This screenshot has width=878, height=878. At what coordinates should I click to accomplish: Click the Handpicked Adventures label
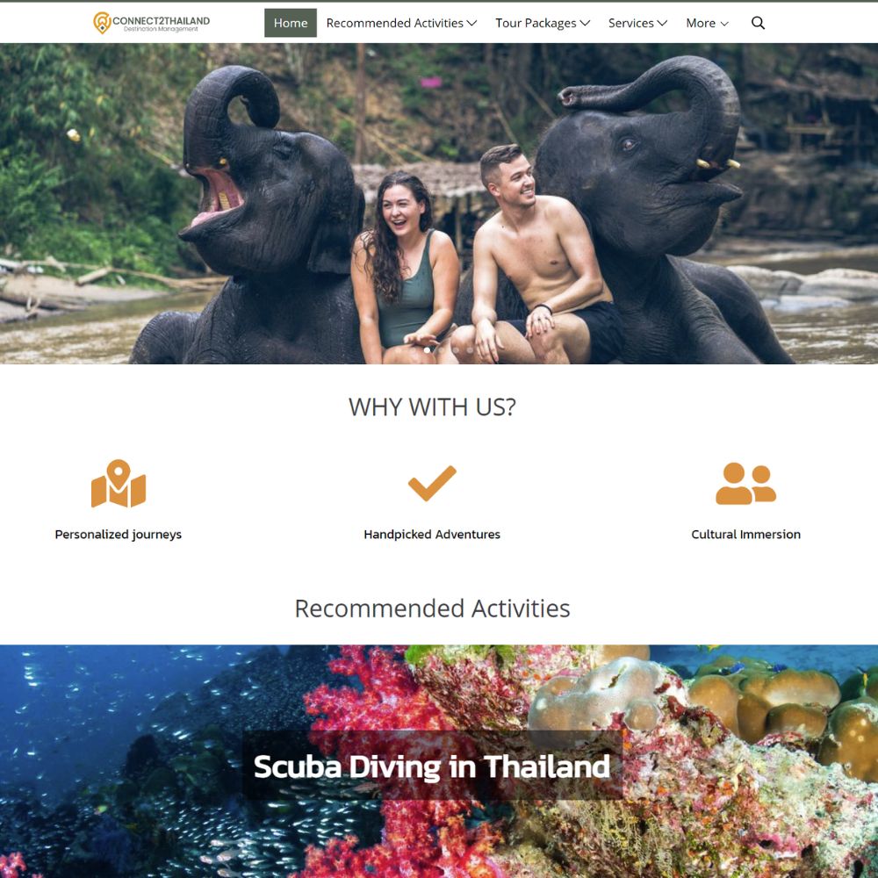click(x=432, y=534)
